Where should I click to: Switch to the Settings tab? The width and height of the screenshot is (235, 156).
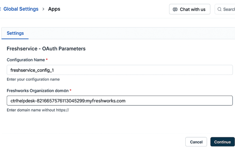(15, 33)
